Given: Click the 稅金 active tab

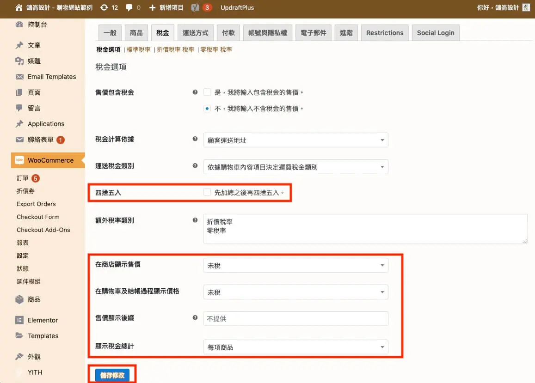Looking at the screenshot, I should pos(162,33).
